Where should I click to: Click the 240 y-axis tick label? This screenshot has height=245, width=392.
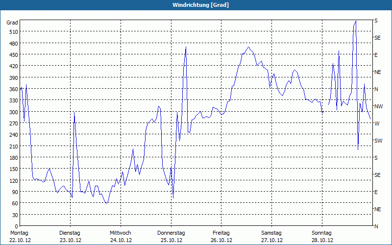pos(14,135)
